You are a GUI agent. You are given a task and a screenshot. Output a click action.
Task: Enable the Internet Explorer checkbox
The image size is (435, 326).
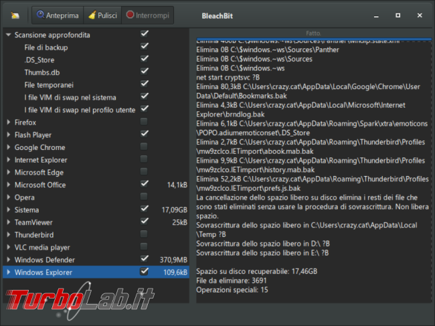pyautogui.click(x=144, y=159)
